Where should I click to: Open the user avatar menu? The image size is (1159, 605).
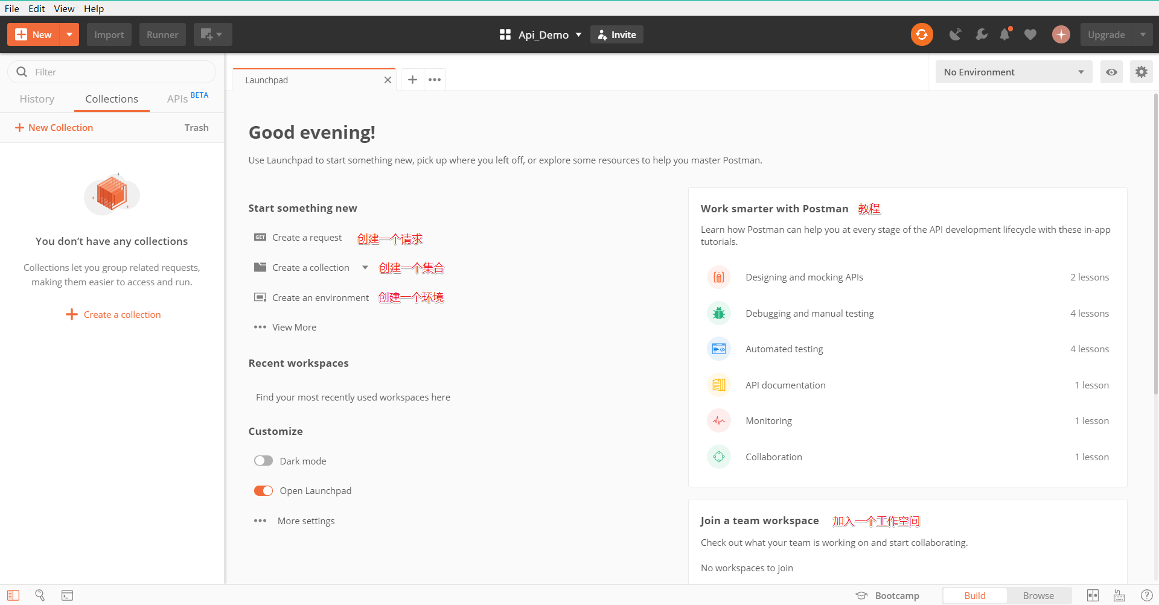(1061, 34)
